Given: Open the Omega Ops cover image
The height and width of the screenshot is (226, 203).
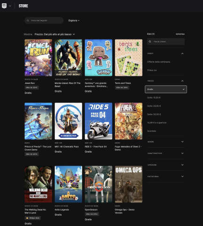Looking at the screenshot, I should pyautogui.click(x=128, y=184).
